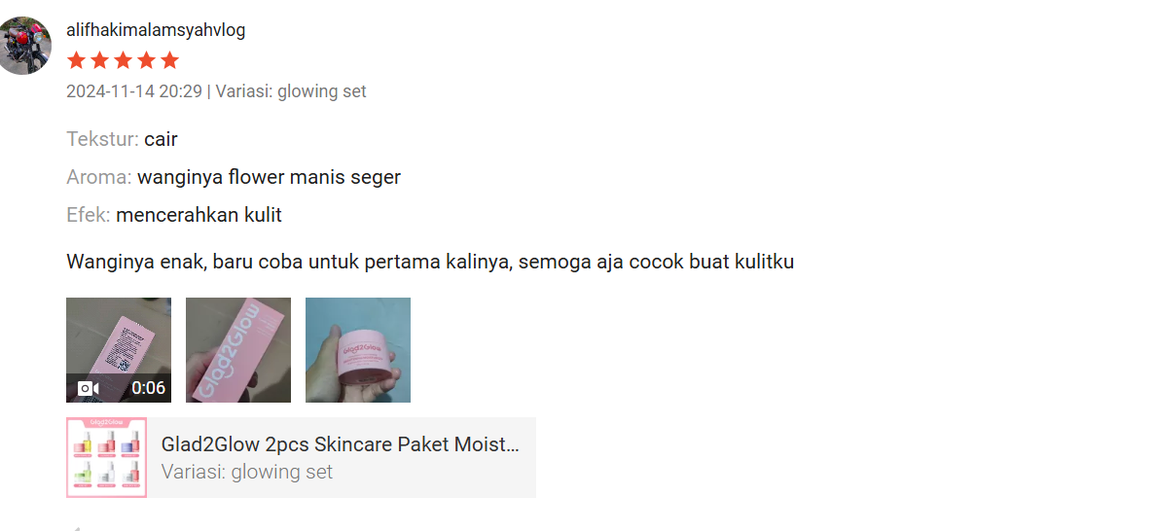Click the video camera icon on the first thumbnail
Image resolution: width=1157 pixels, height=531 pixels.
[x=88, y=388]
